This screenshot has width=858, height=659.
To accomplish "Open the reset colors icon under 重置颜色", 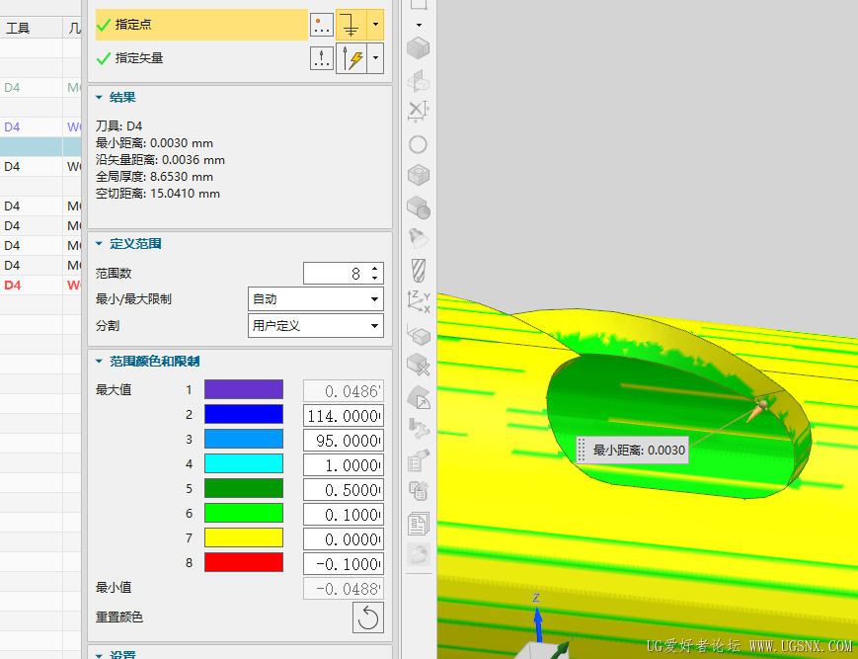I will 368,618.
